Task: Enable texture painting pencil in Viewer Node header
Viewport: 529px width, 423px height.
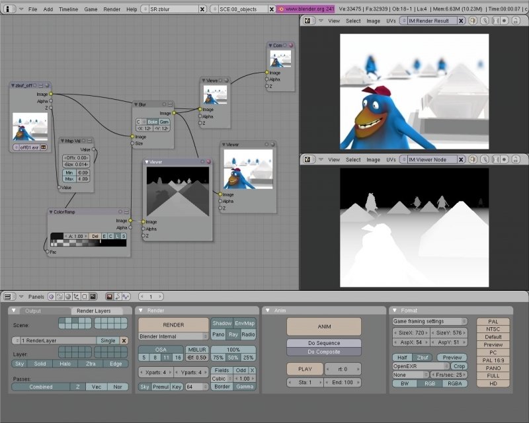Action: (x=485, y=159)
